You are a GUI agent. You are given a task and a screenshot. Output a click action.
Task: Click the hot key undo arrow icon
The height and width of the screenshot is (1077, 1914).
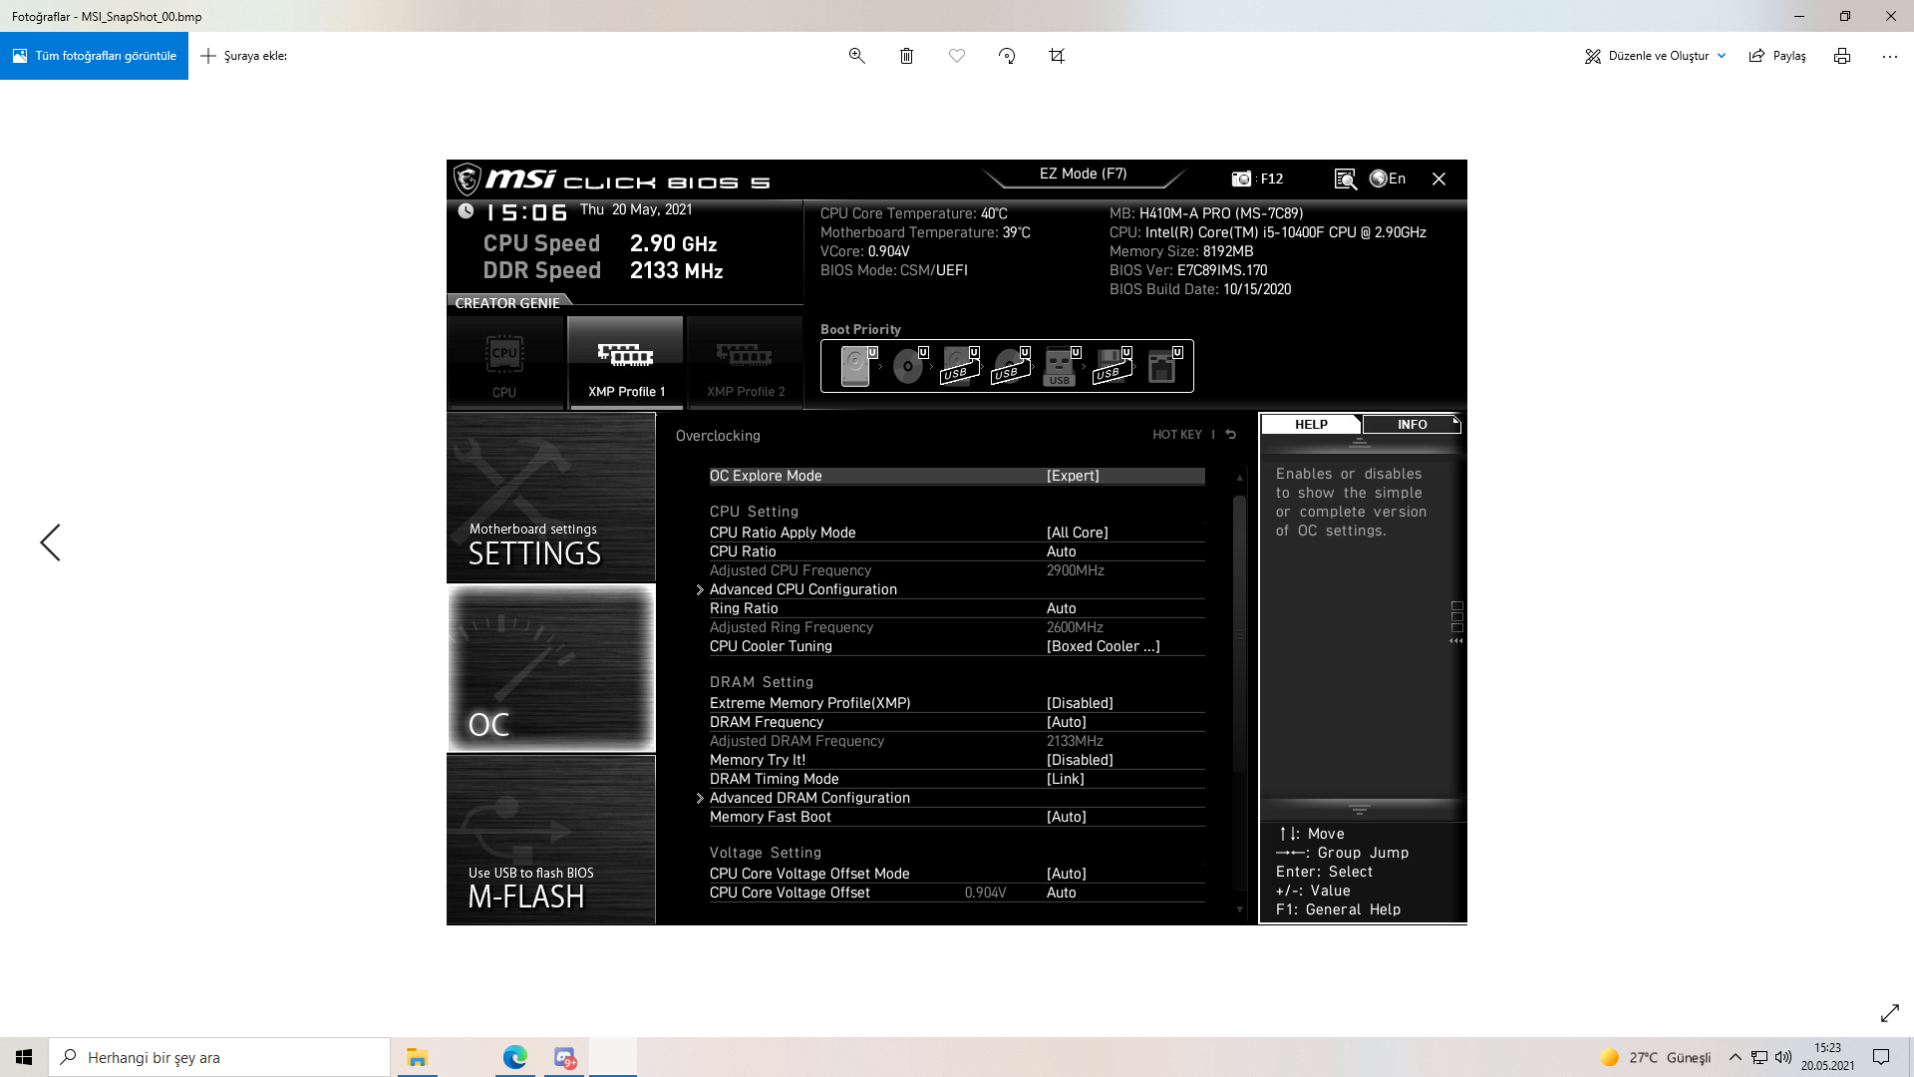[1230, 435]
